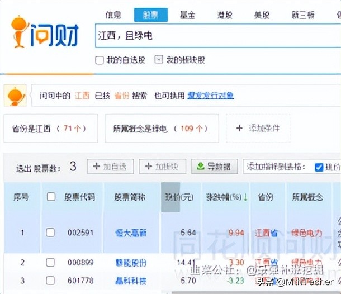Click the 加自选 button
341x294 pixels.
point(111,167)
